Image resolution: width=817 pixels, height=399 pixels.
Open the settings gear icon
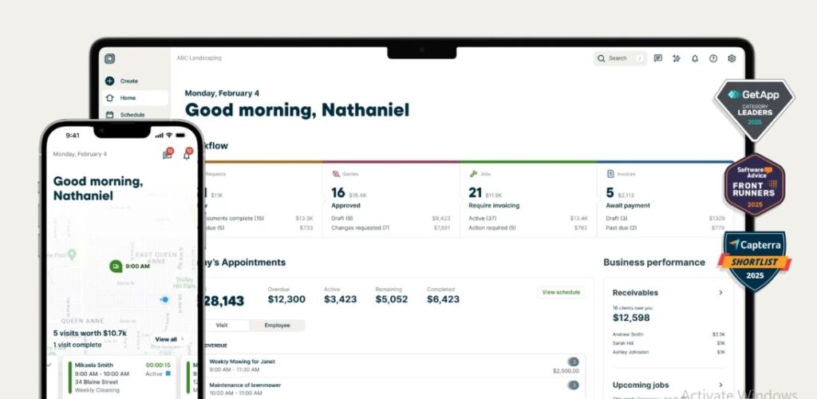coord(731,58)
